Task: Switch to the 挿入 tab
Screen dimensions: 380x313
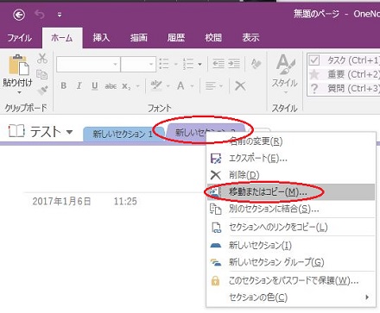Action: 101,37
